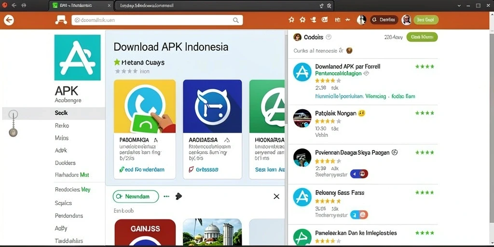Click the grey rating stars under Hietana Cuays
This screenshot has height=247, width=494.
tap(126, 71)
